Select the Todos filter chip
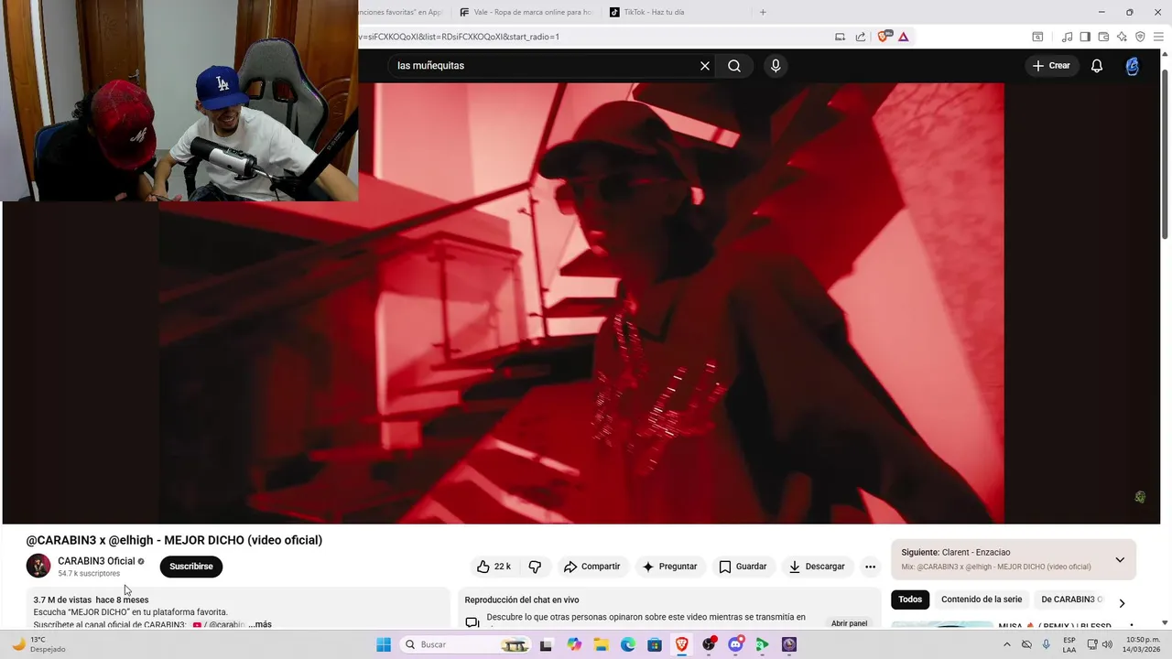Viewport: 1172px width, 659px height. coord(910,600)
